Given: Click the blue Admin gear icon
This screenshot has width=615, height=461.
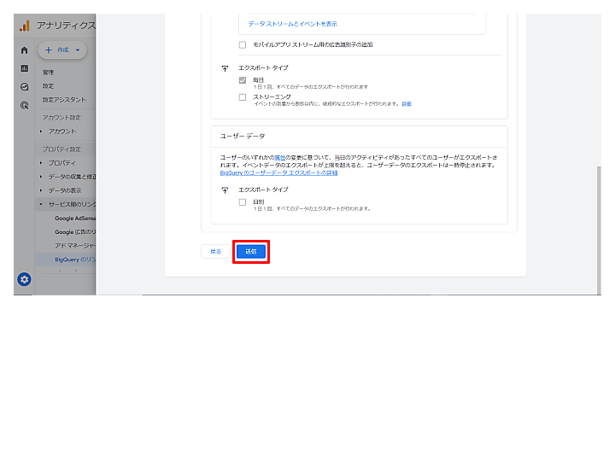Looking at the screenshot, I should click(24, 279).
